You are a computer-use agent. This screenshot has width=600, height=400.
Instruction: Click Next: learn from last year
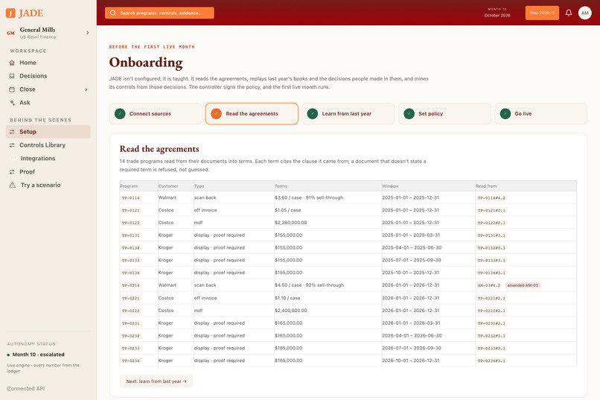pyautogui.click(x=156, y=381)
